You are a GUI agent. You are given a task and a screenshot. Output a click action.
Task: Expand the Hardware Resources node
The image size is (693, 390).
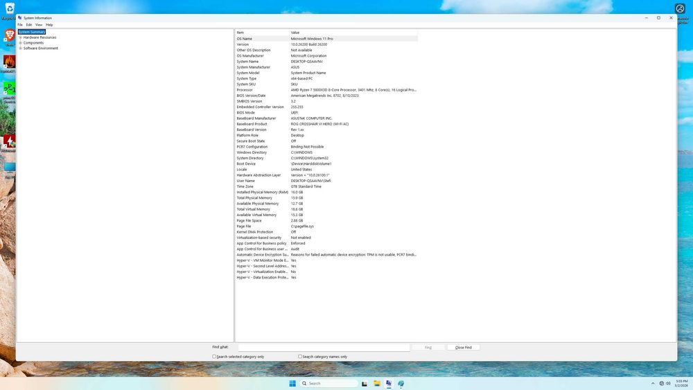[x=20, y=37]
